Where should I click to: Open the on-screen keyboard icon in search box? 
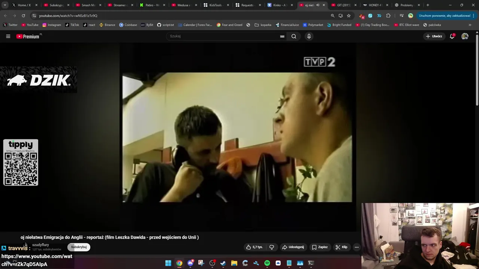[282, 36]
